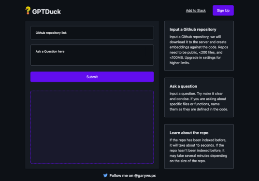This screenshot has width=259, height=181.
Task: Select the Ask a question heading
Action: point(183,86)
